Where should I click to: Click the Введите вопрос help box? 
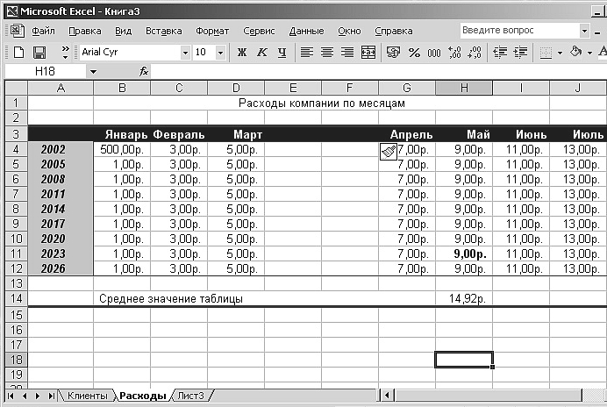pyautogui.click(x=518, y=31)
